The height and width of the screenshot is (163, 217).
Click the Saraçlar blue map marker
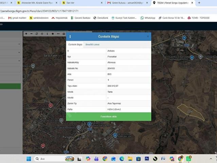coord(184,38)
